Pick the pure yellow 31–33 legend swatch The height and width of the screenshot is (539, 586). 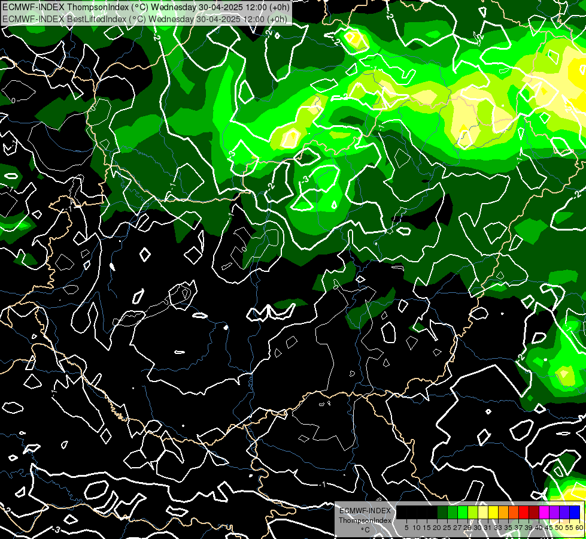tap(493, 512)
